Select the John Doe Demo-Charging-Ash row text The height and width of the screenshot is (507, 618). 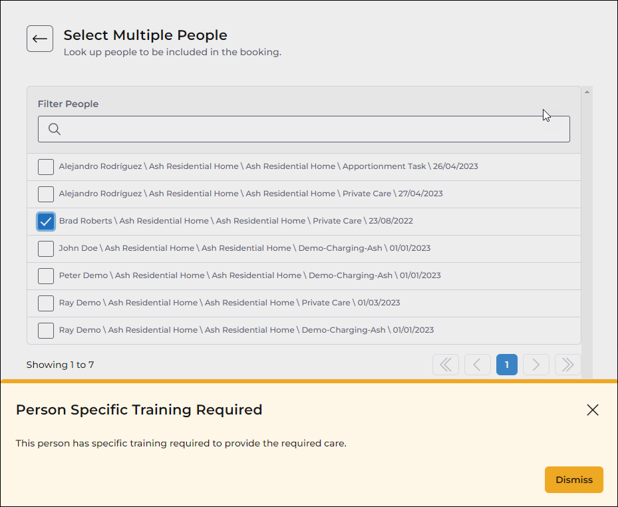tap(244, 248)
